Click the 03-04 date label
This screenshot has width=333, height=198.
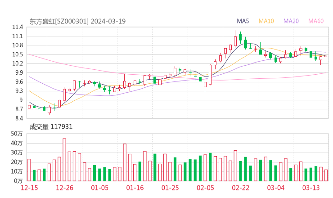pyautogui.click(x=276, y=188)
